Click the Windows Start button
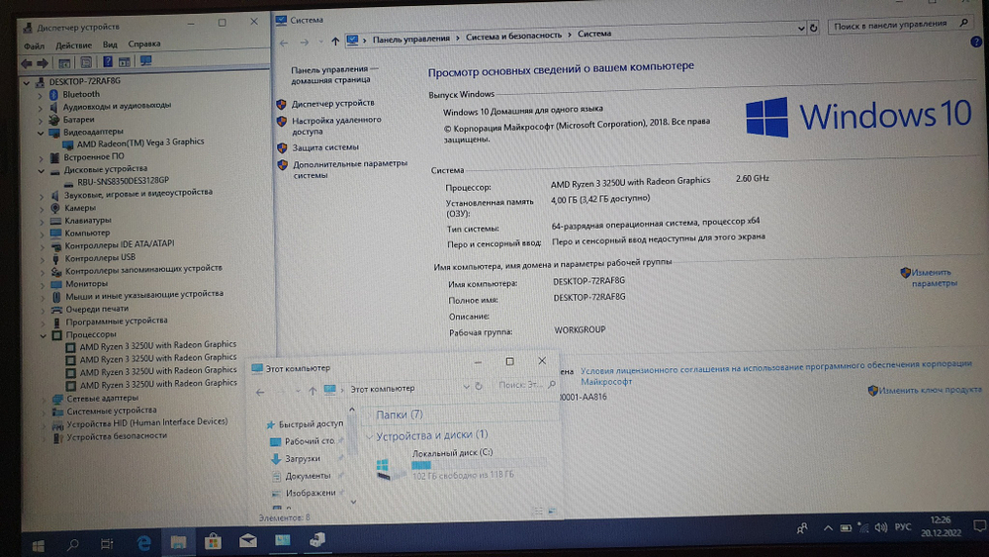Viewport: 989px width, 557px height. pos(38,546)
